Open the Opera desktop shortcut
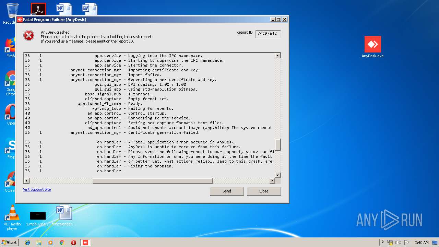439x247 pixels. pos(10,115)
